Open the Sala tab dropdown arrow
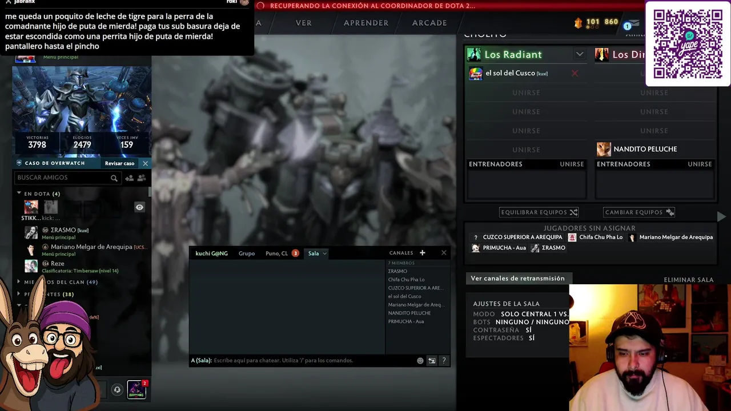The width and height of the screenshot is (731, 411). pyautogui.click(x=324, y=253)
